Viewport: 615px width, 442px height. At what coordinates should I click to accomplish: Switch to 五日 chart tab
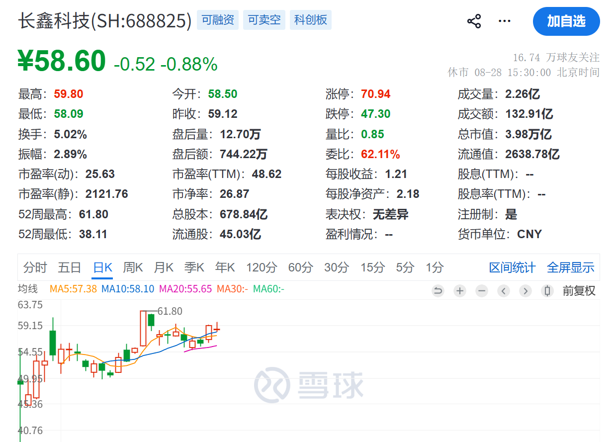pyautogui.click(x=69, y=267)
